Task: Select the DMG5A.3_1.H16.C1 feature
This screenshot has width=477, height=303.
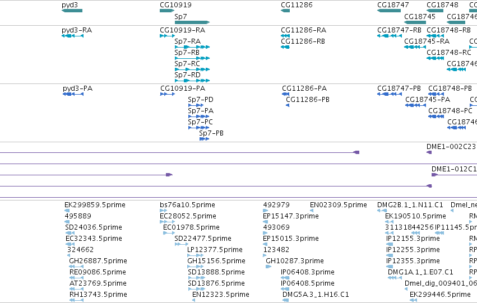Action: pos(285,301)
